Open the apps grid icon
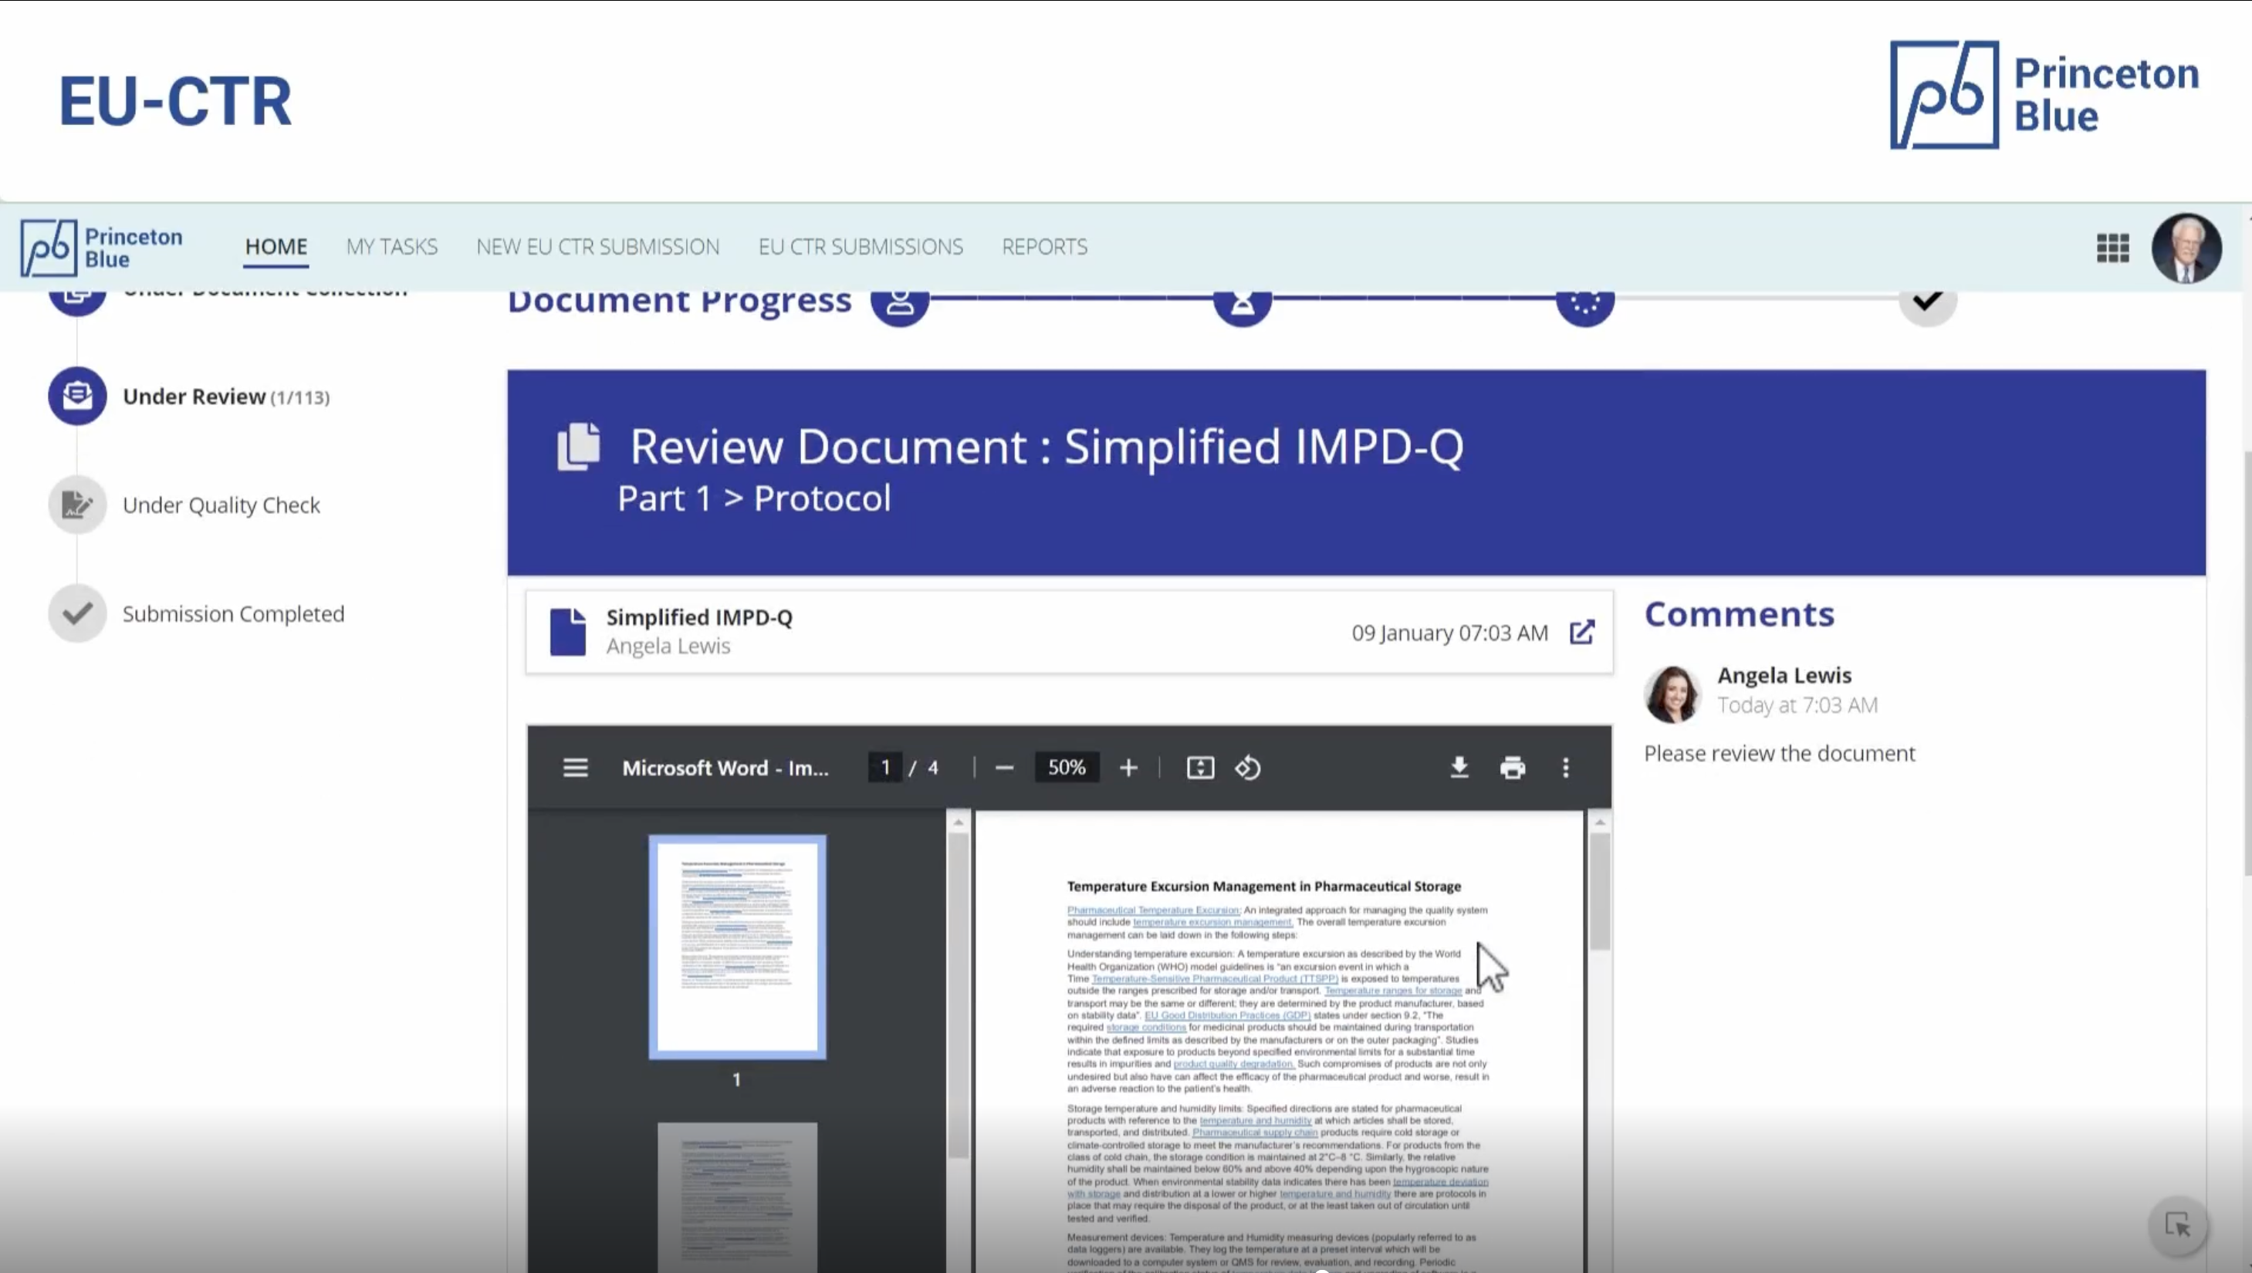The height and width of the screenshot is (1273, 2252). 2112,248
